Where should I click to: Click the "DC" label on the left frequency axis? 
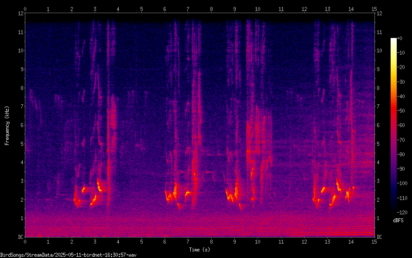pos(21,237)
